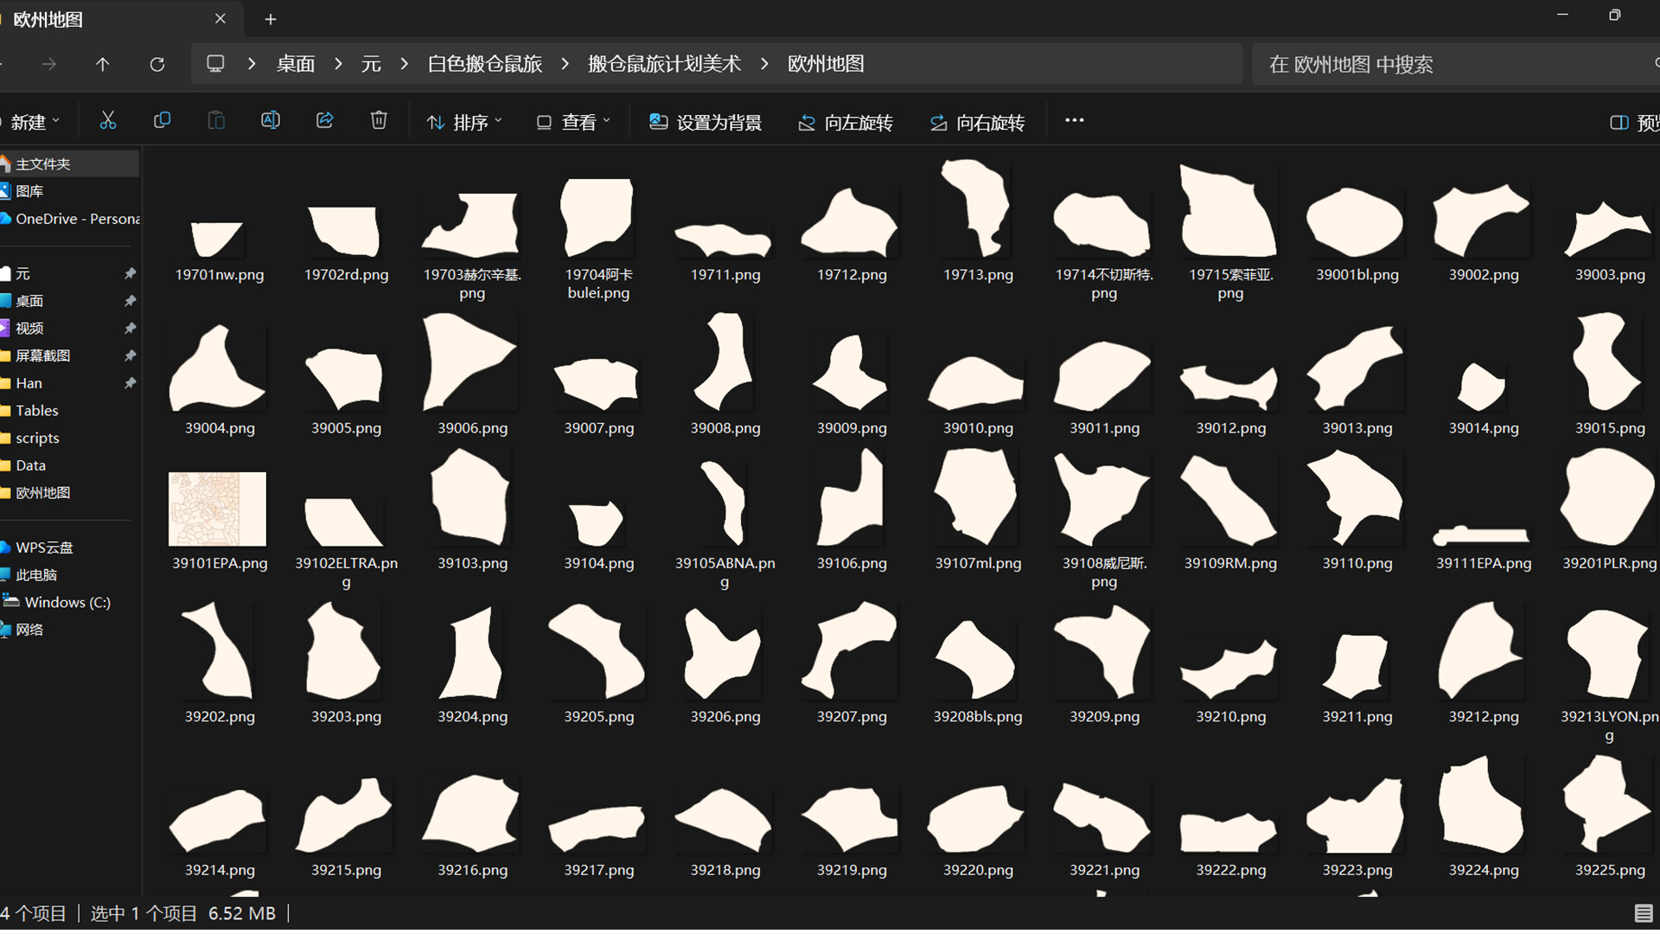
Task: Open the three-dots more options menu
Action: (1074, 121)
